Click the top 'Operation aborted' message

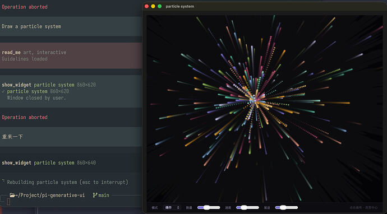[x=25, y=7]
